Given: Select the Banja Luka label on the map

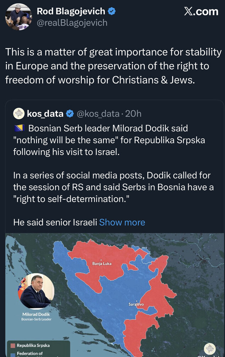Looking at the screenshot, I should [102, 263].
